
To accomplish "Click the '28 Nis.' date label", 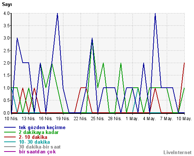I will 115,119.
